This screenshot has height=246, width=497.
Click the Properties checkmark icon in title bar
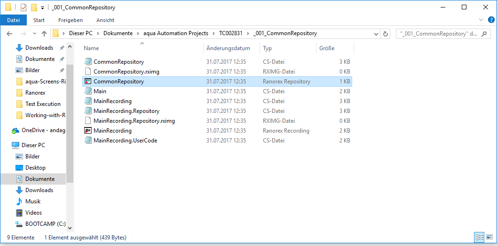pos(24,7)
